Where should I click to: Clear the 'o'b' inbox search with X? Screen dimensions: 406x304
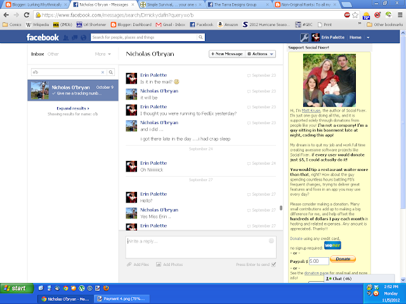tap(103, 72)
